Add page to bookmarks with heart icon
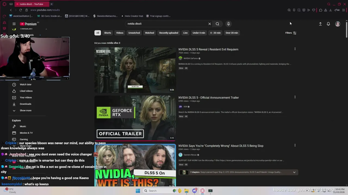Screen dimensions: 348x195 (313, 10)
